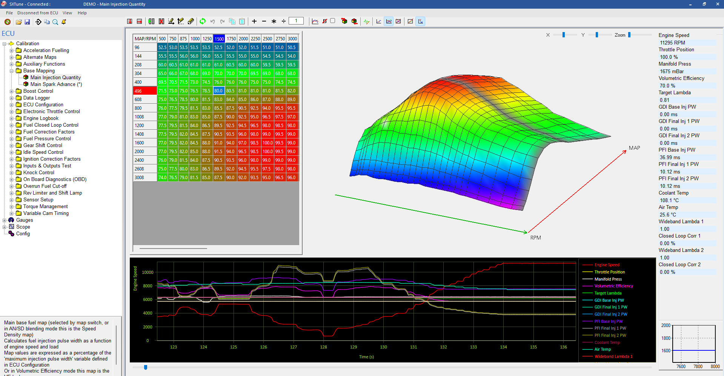Expand the Boost Control folder
This screenshot has height=376, width=724.
(11, 91)
